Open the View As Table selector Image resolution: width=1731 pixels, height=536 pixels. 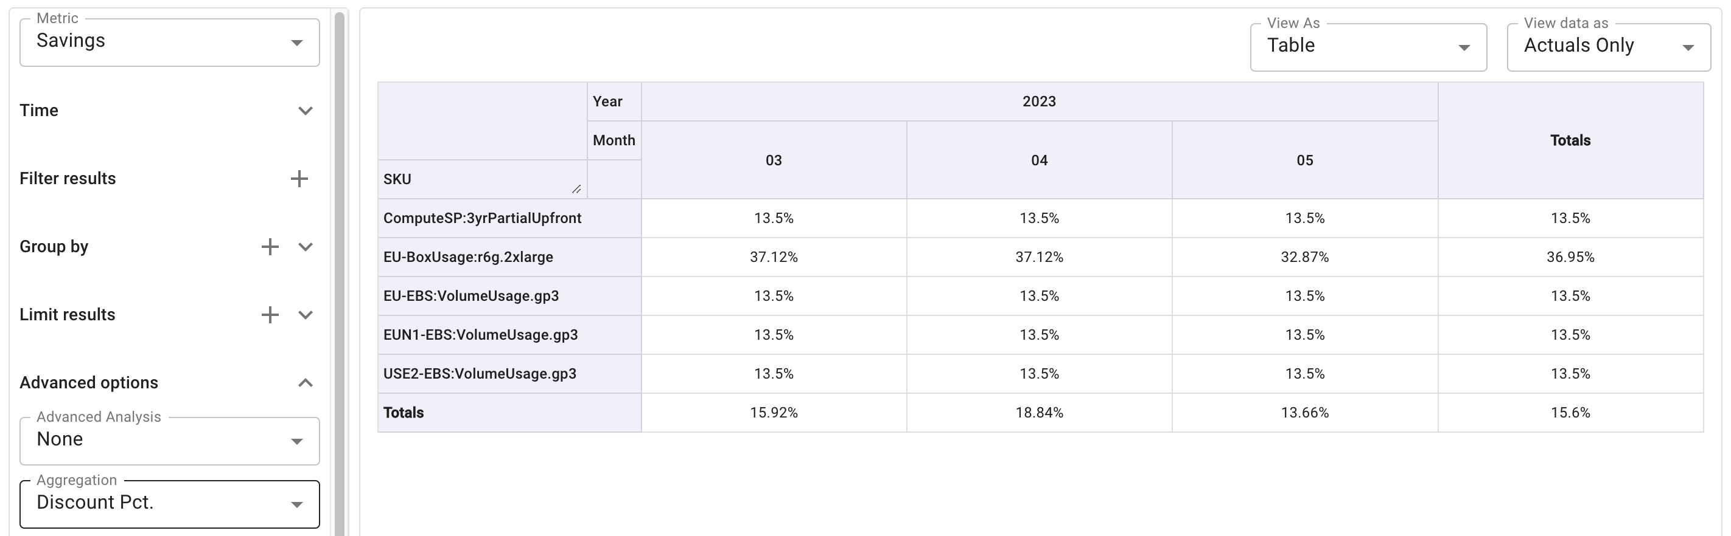(1368, 47)
